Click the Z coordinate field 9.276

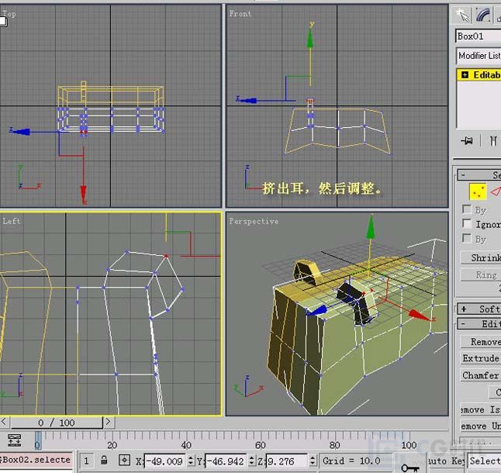tap(288, 461)
